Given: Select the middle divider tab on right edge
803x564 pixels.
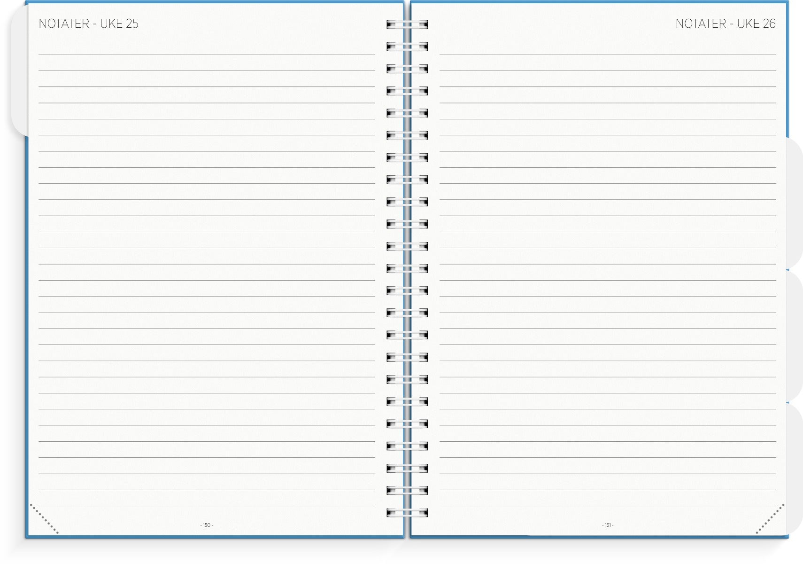Looking at the screenshot, I should point(794,336).
